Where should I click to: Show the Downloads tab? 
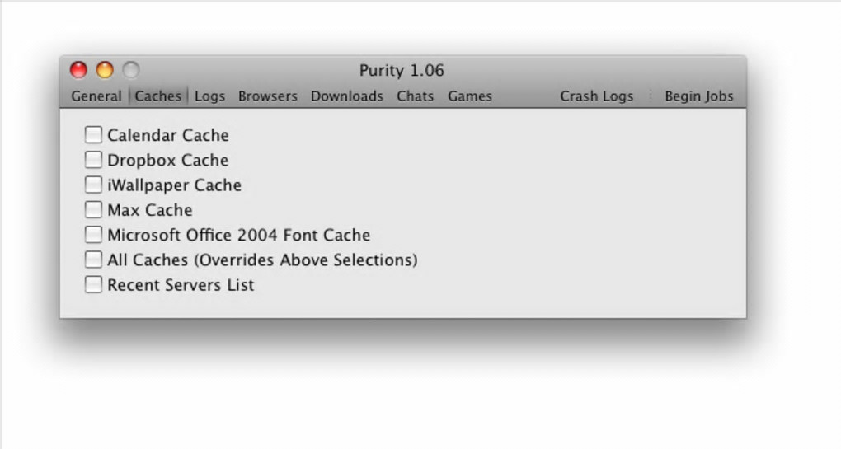click(346, 96)
